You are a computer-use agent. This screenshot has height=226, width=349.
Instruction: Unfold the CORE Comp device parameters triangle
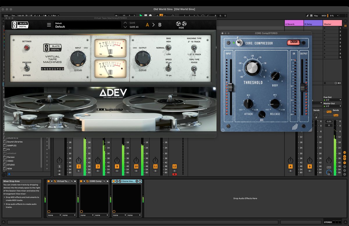pyautogui.click(x=84, y=181)
